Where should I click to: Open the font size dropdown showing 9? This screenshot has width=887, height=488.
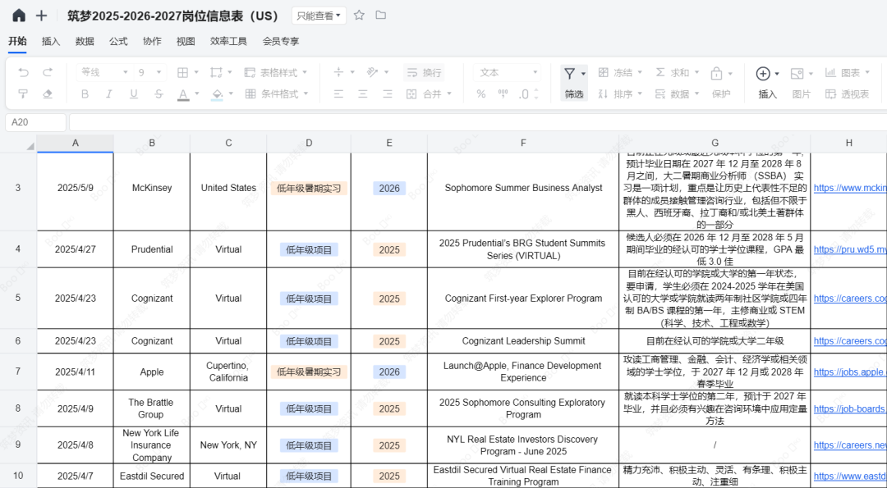(x=150, y=72)
